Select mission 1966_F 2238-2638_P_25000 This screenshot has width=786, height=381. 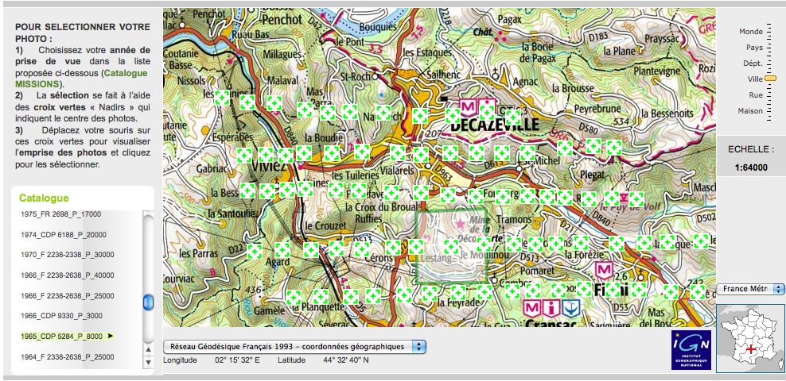[67, 295]
